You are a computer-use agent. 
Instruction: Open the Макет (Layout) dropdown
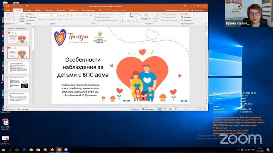coord(30,14)
